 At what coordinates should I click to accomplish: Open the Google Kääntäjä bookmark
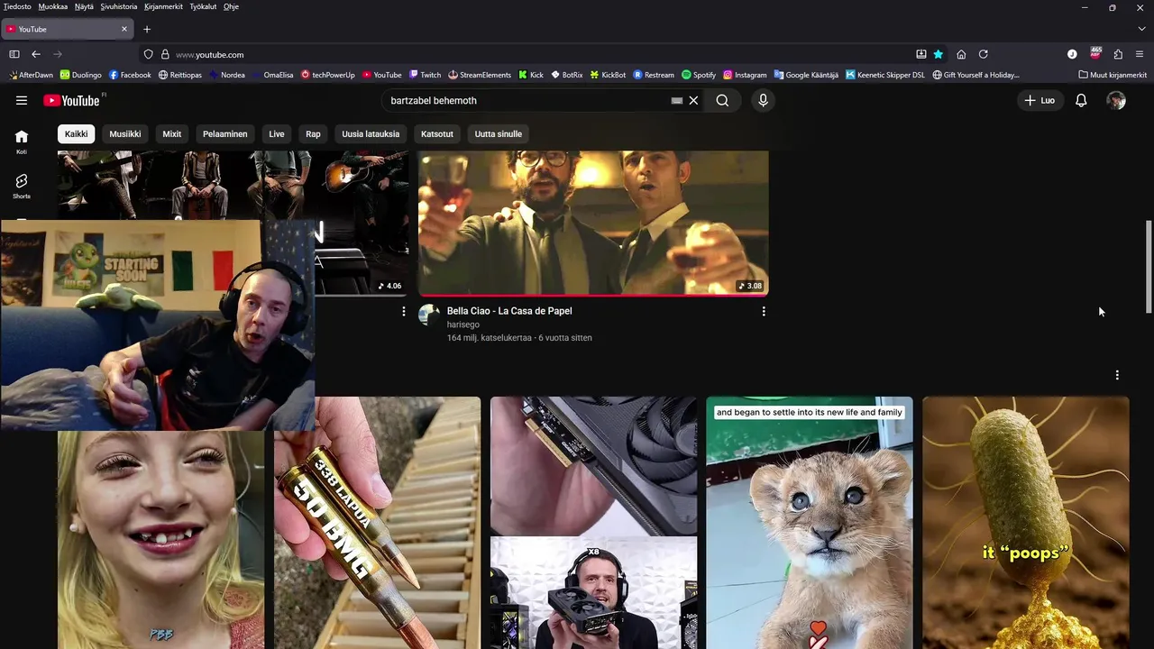coord(806,75)
